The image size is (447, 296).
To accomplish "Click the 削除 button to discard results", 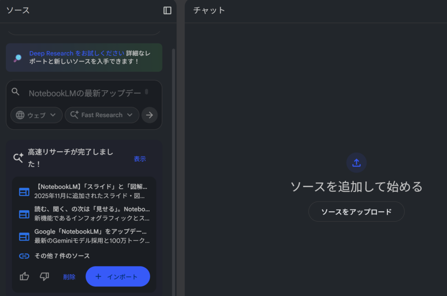I will pos(69,277).
